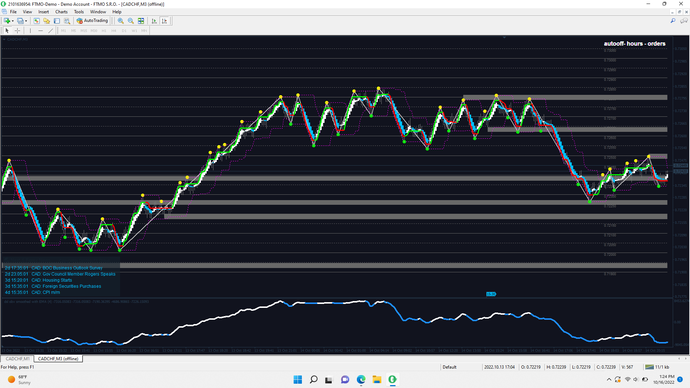The image size is (690, 388).
Task: Switch to the CADCHF,M1 chart tab
Action: [18, 359]
